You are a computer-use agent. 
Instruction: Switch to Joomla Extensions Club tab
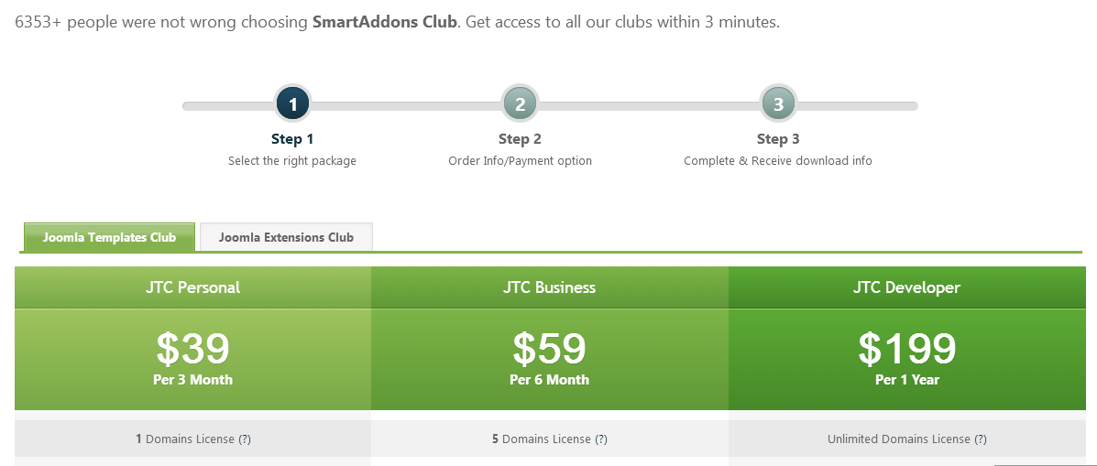[x=286, y=237]
